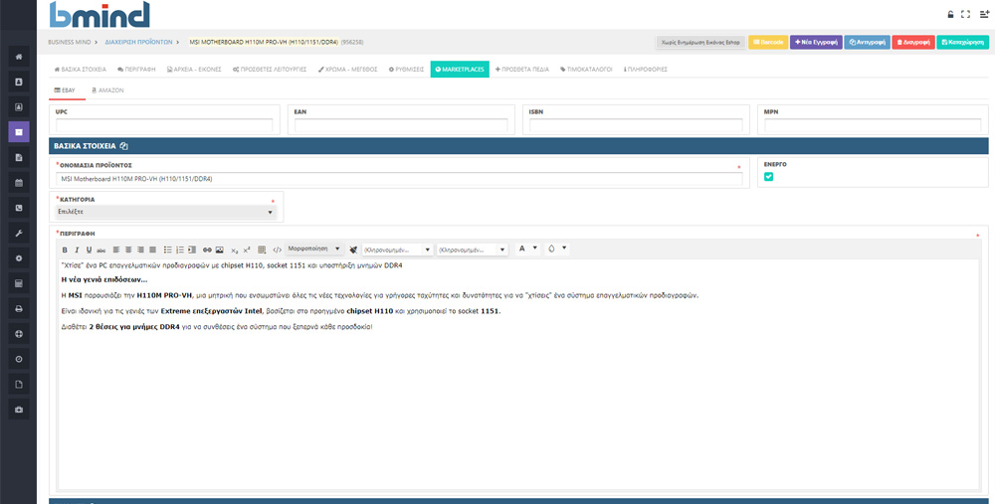Apply subscript formatting
Viewport: 995px width, 504px height.
(234, 251)
